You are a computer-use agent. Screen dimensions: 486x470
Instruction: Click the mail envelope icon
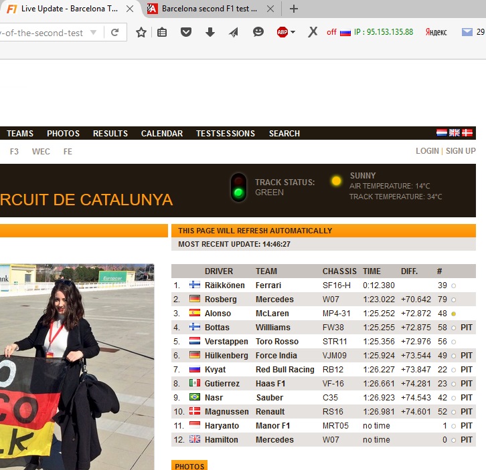tap(467, 32)
